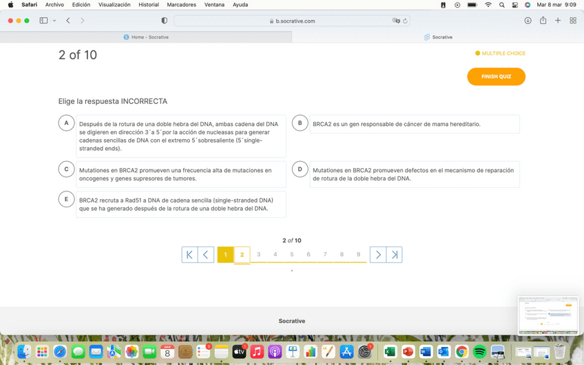This screenshot has width=584, height=365.
Task: Jump to the last question
Action: point(395,255)
